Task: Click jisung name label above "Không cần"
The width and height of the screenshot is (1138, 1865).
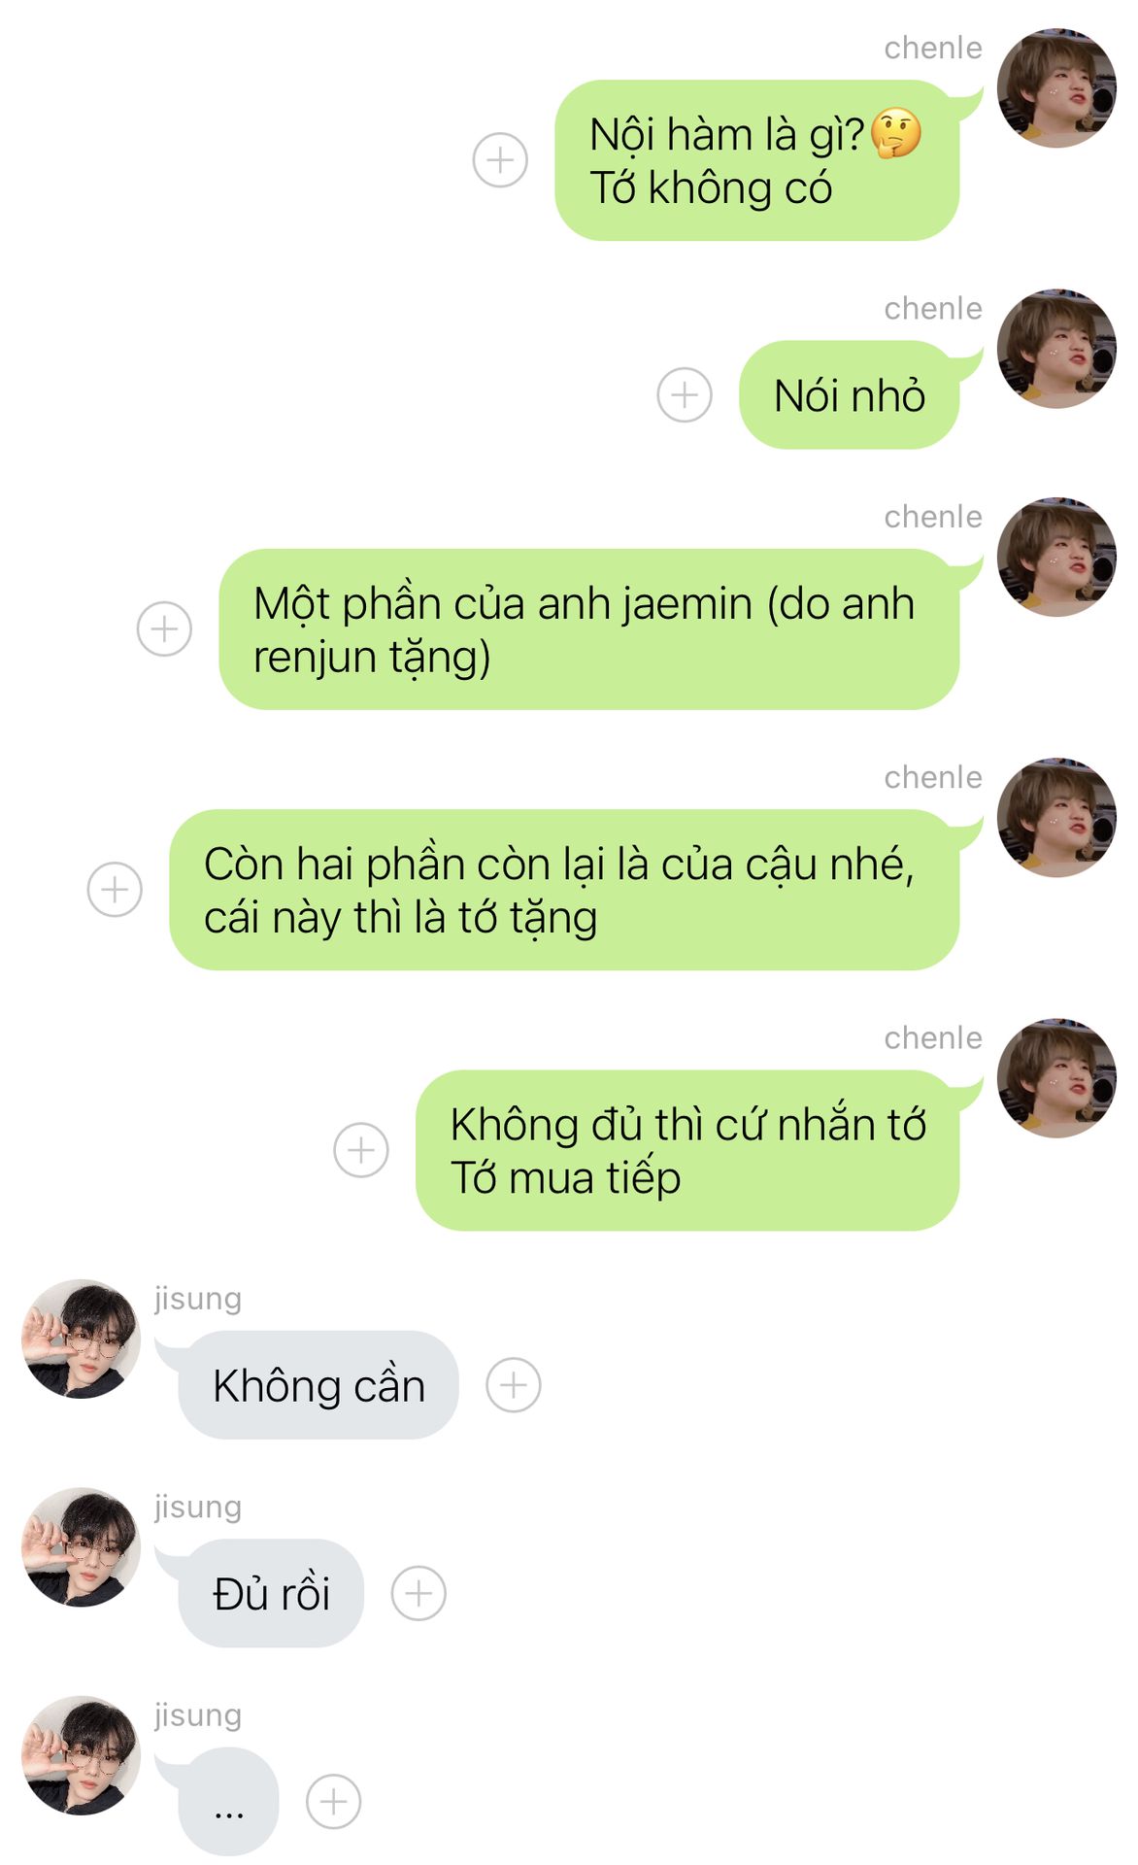Action: 198,1299
